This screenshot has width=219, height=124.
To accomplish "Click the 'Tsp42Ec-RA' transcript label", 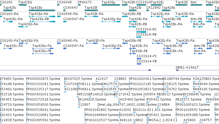I will (13, 19).
